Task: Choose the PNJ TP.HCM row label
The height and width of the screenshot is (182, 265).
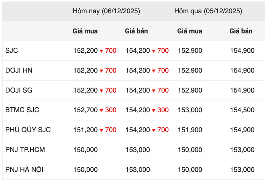Action: (x=25, y=150)
